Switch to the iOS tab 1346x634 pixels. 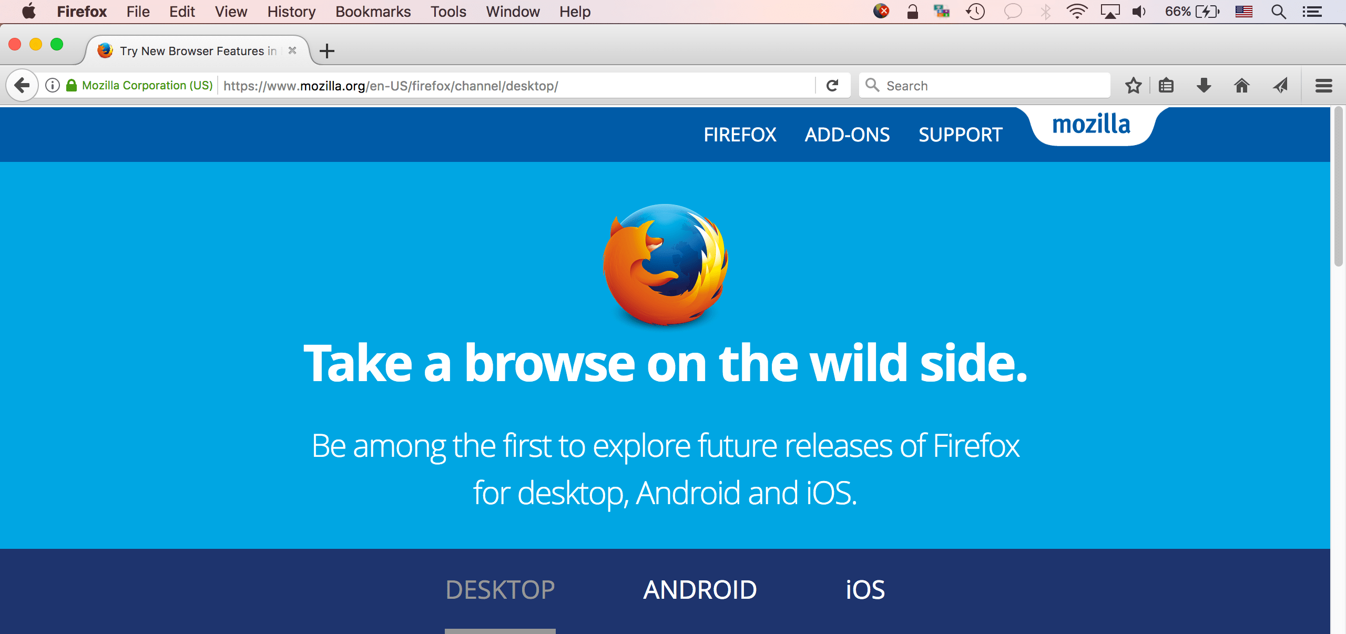pyautogui.click(x=865, y=590)
